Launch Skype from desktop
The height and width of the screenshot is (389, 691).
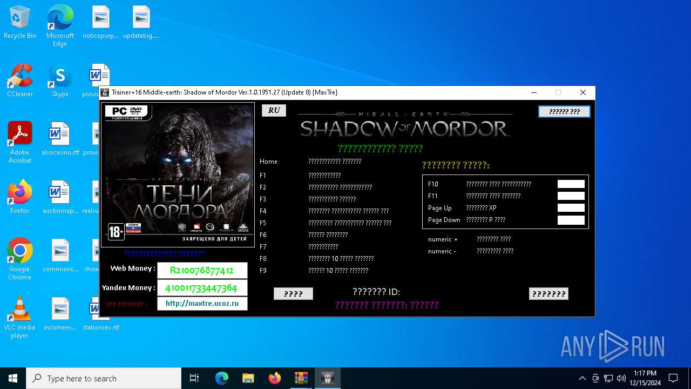coord(60,81)
